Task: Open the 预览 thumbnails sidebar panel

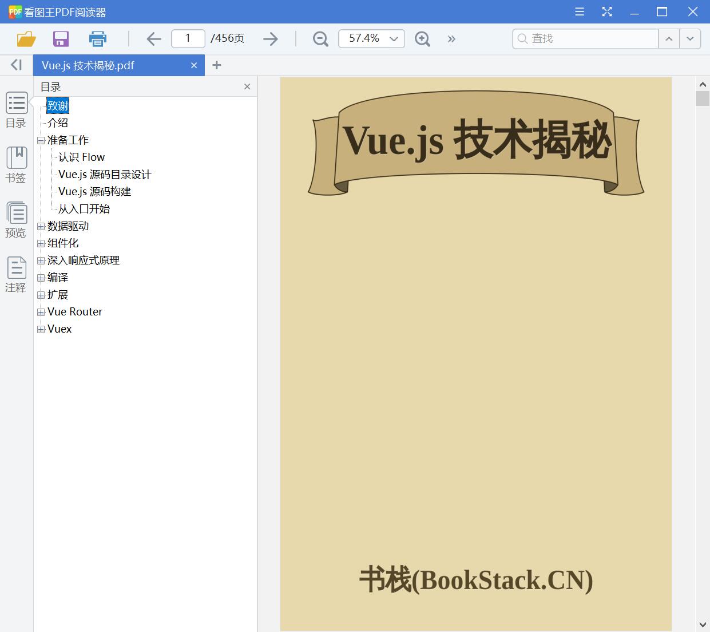Action: (17, 220)
